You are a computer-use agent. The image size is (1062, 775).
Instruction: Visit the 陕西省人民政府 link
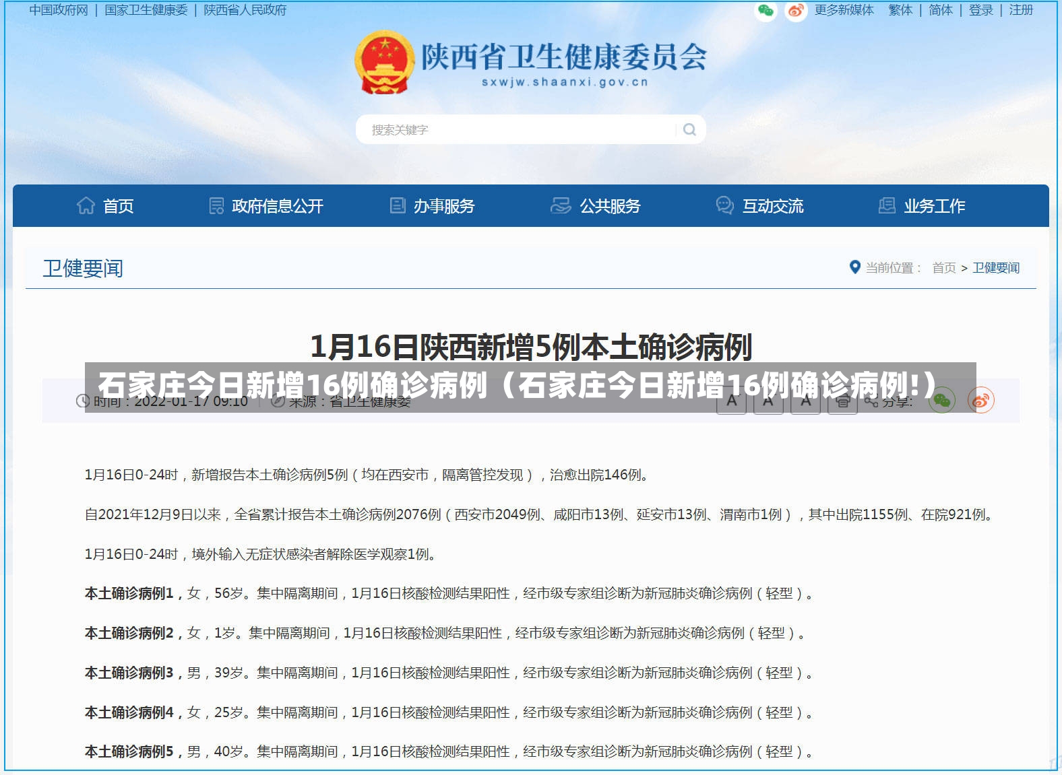(x=245, y=10)
